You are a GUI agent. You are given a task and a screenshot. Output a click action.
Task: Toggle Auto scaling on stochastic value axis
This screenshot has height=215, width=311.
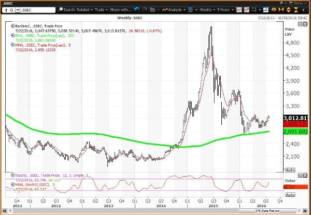coord(290,195)
